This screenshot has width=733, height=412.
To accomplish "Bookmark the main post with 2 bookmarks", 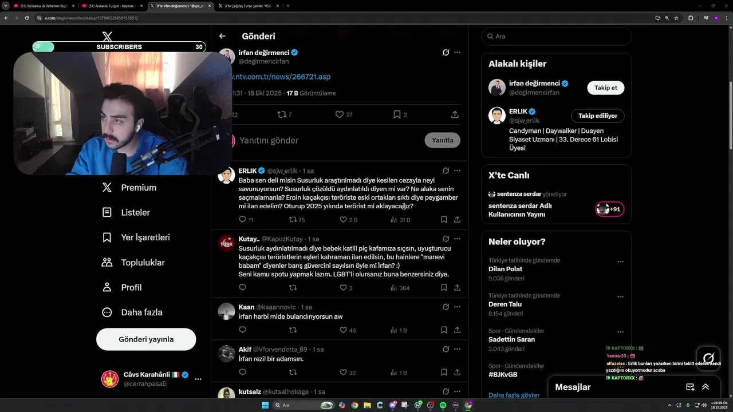I will (x=400, y=114).
